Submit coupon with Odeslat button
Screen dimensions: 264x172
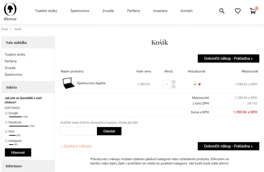(x=109, y=131)
